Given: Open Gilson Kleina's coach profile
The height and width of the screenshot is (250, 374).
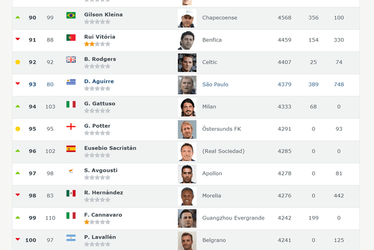Looking at the screenshot, I should point(104,14).
